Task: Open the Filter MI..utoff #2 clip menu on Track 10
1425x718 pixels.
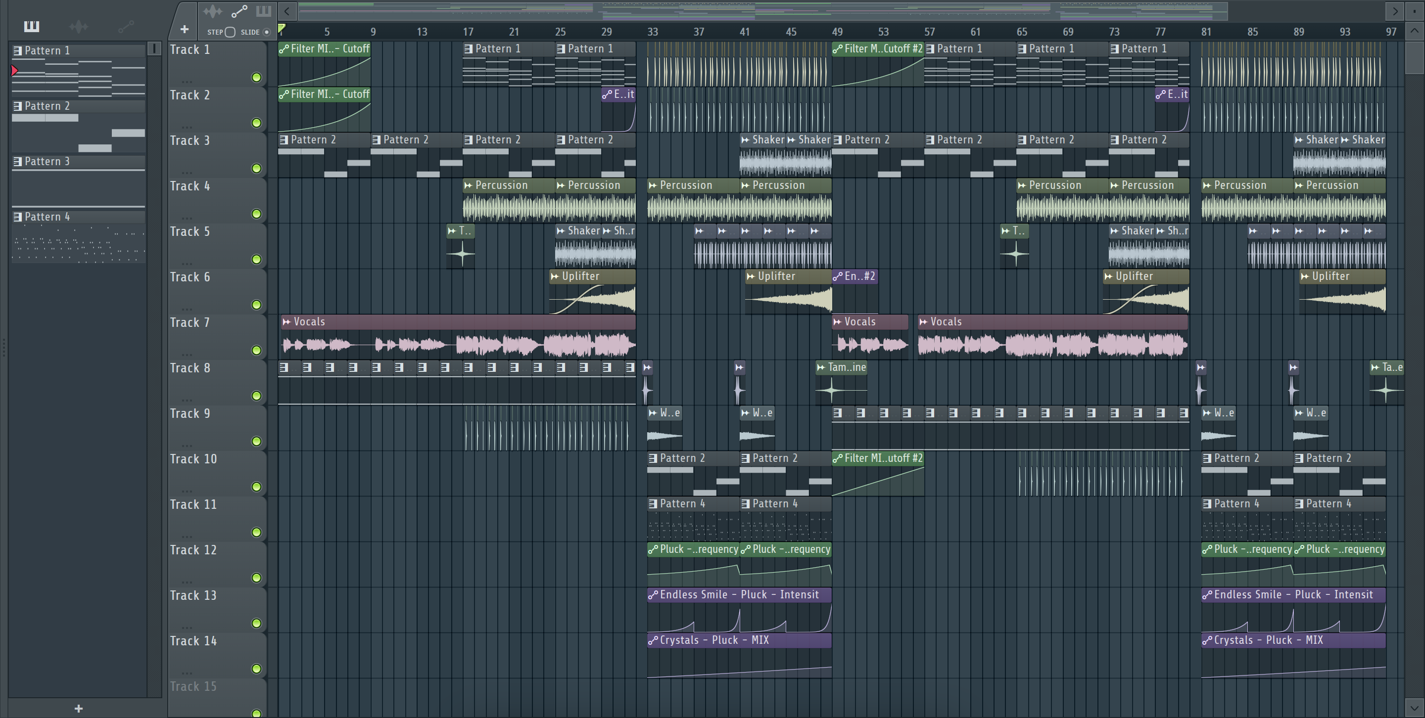Action: pyautogui.click(x=838, y=458)
